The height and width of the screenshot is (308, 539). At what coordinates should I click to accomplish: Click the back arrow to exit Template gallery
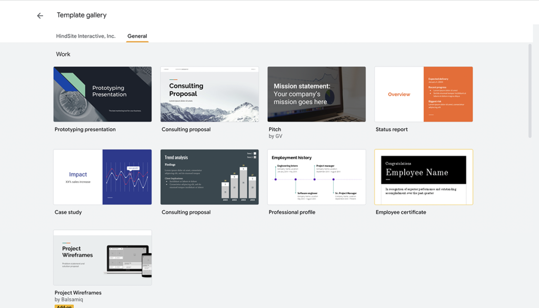[x=40, y=15]
